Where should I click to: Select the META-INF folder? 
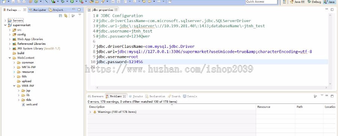27,67
